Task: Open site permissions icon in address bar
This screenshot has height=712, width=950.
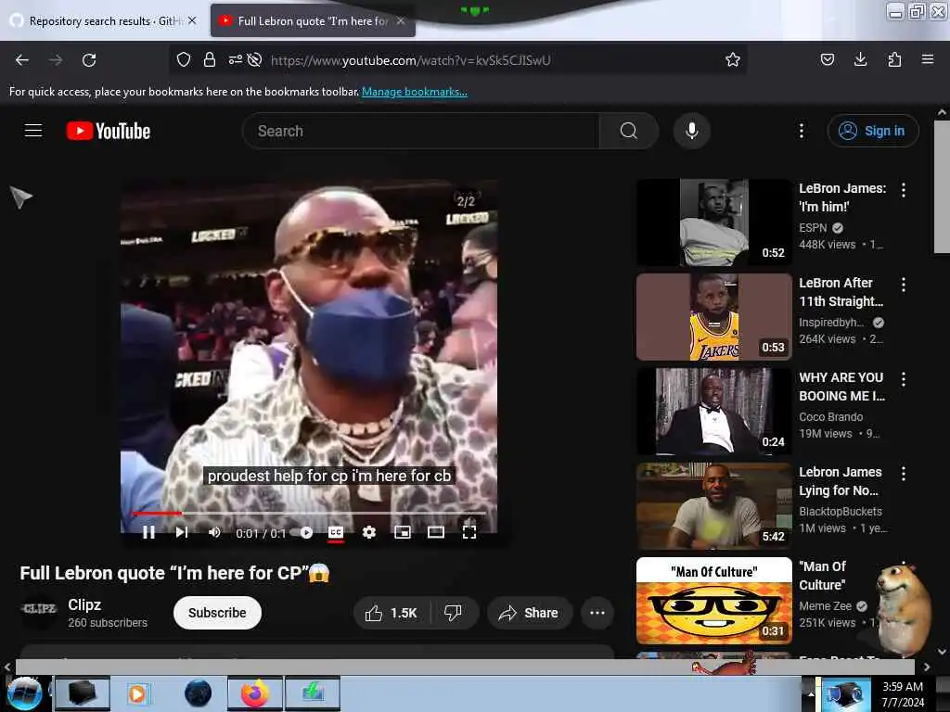Action: [x=235, y=59]
